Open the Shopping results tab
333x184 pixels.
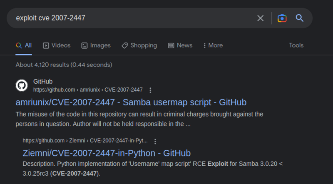139,45
